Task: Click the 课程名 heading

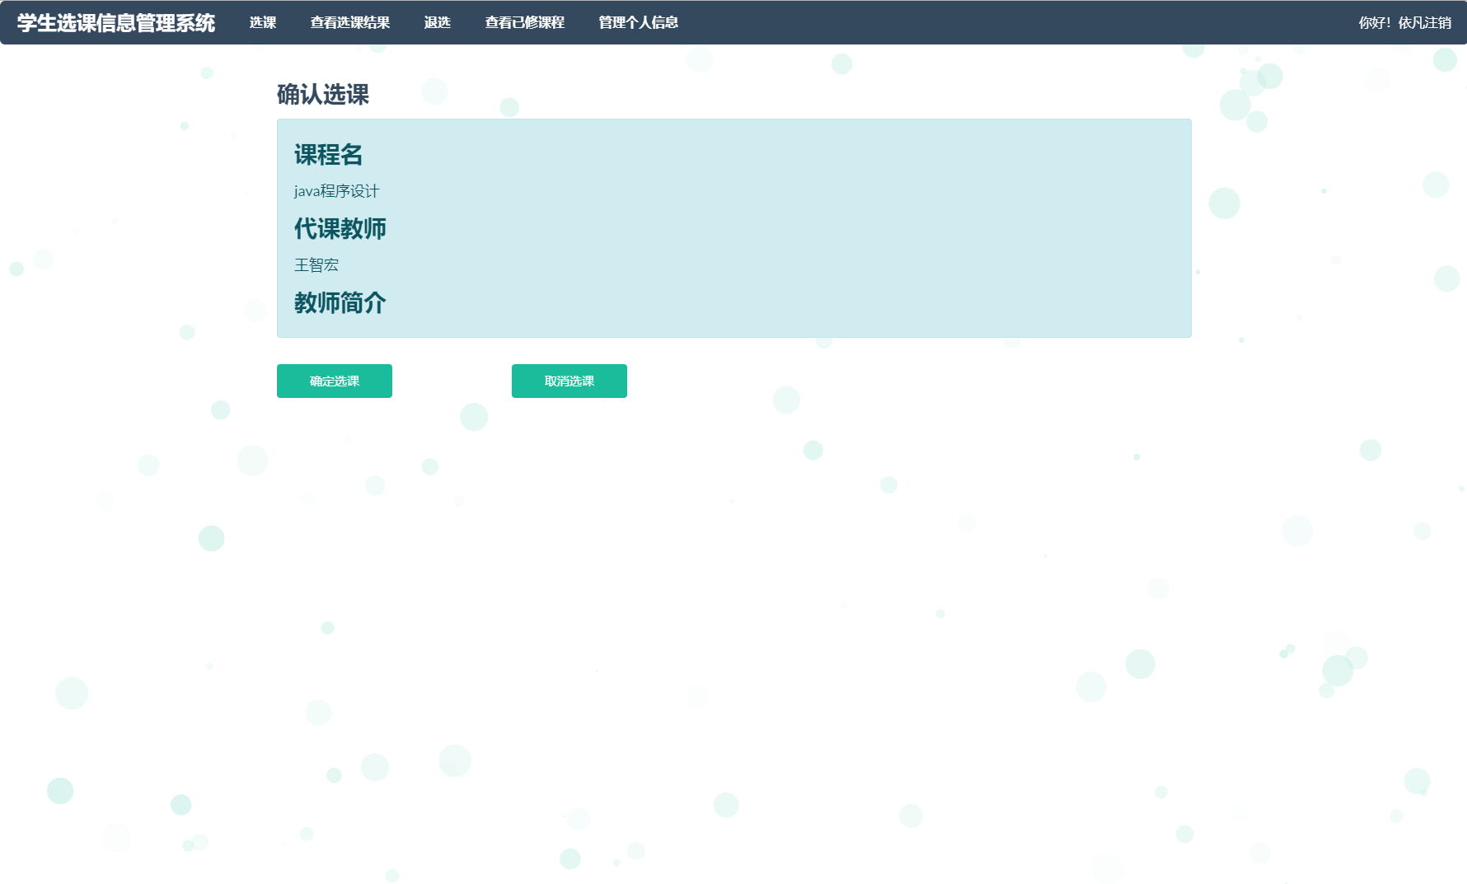Action: coord(328,155)
